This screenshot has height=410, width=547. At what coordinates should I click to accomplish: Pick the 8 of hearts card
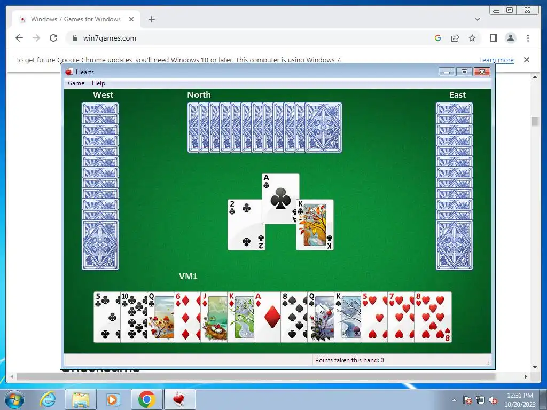pos(433,317)
